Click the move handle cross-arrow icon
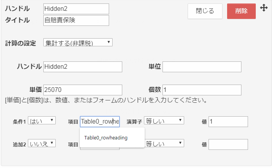This screenshot has width=272, height=168. pyautogui.click(x=264, y=8)
